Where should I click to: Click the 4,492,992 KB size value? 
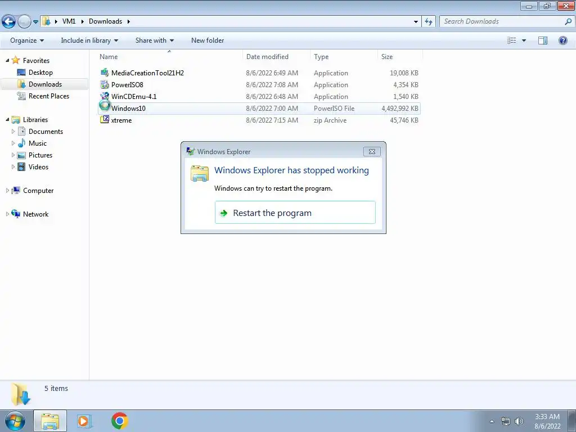(400, 109)
